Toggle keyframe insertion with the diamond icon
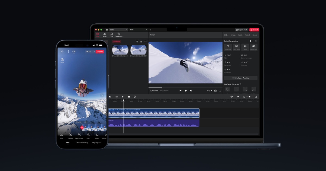Screen dimensions: 326x171 (x=129, y=97)
